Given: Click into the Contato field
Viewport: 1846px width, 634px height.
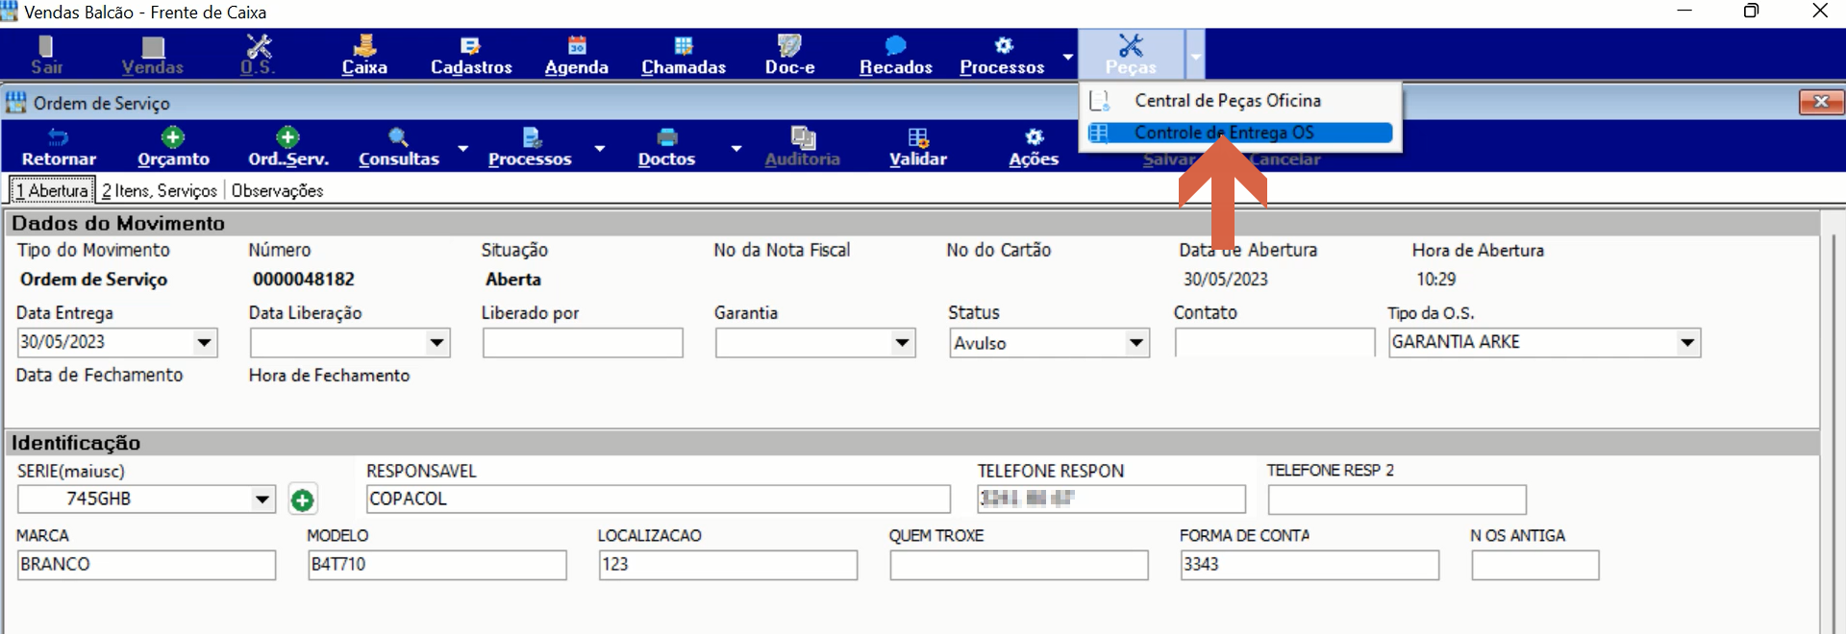Looking at the screenshot, I should click(x=1275, y=343).
